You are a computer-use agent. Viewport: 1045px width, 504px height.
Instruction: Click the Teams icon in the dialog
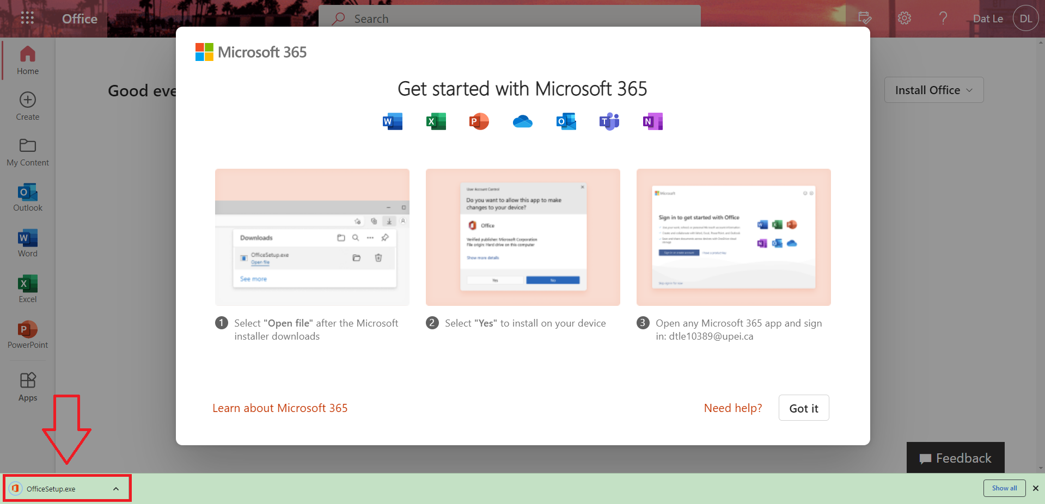[x=609, y=121]
